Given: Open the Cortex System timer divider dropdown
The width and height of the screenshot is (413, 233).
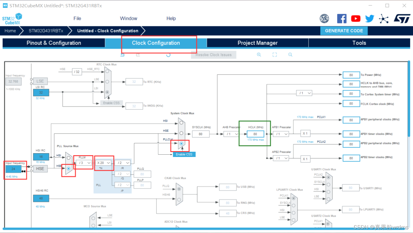Looking at the screenshot, I should pos(304,93).
